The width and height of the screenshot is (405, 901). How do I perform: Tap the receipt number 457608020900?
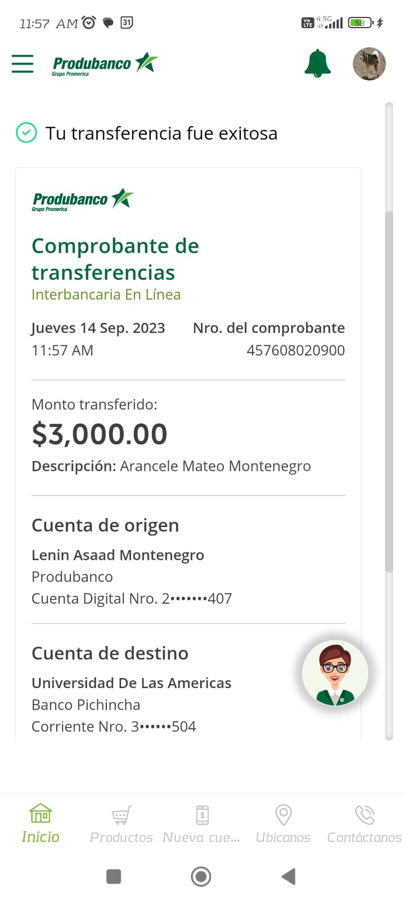(x=295, y=350)
